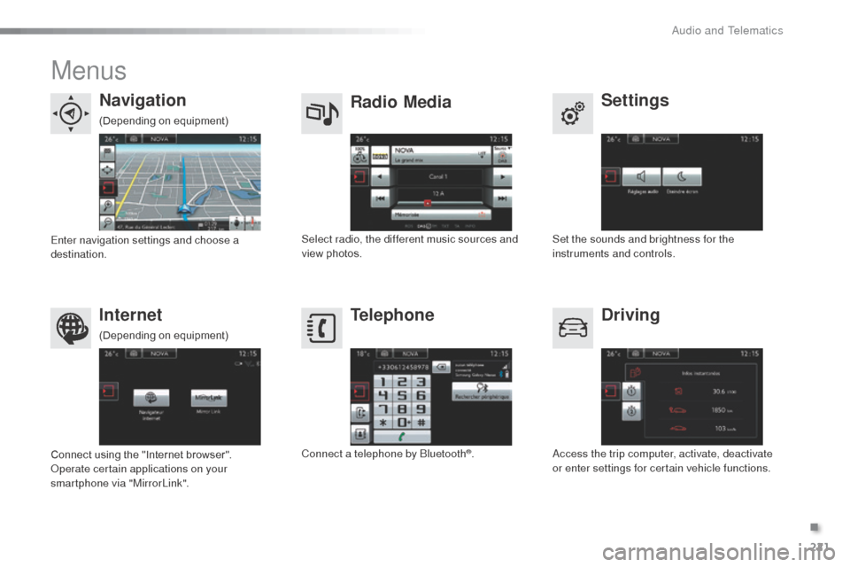Screen dimensions: 850x567
Task: Select trip 1 stopwatch button
Action: (631, 392)
